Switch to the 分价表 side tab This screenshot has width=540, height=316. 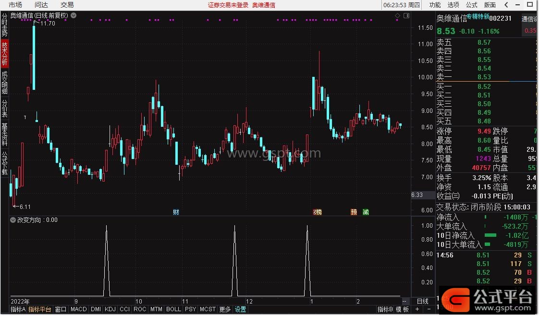(4, 109)
